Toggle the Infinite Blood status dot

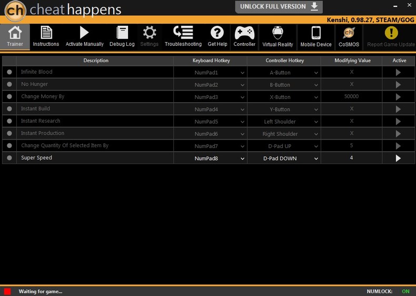9,72
